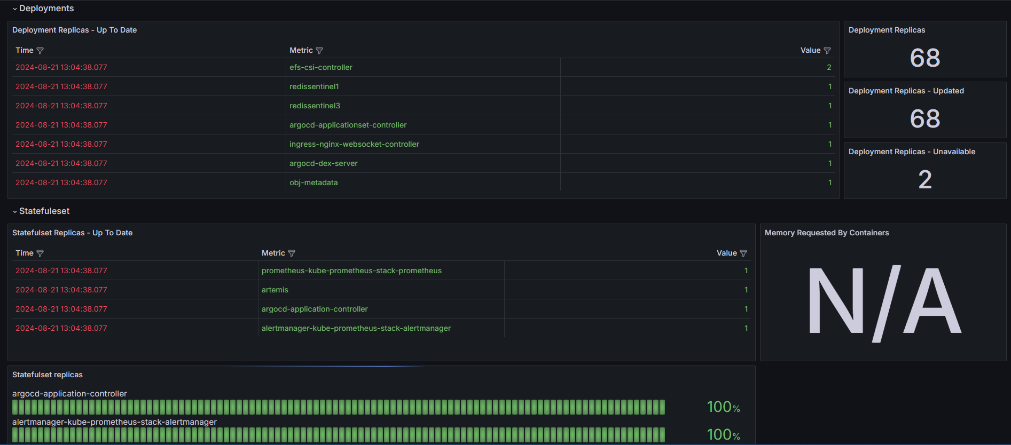Click artemis statefulset metric cell
1011x445 pixels.
click(x=275, y=290)
